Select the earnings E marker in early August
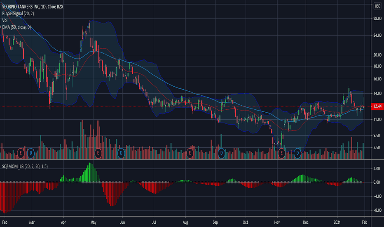Viewport: 384px width, 227px height. click(190, 153)
